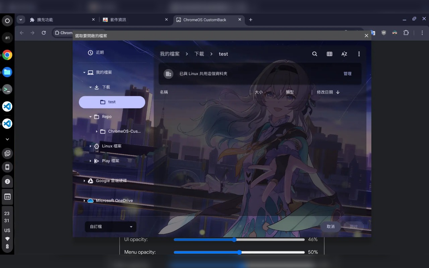
Task: Expand the shelf overflow chevron
Action: [7, 139]
